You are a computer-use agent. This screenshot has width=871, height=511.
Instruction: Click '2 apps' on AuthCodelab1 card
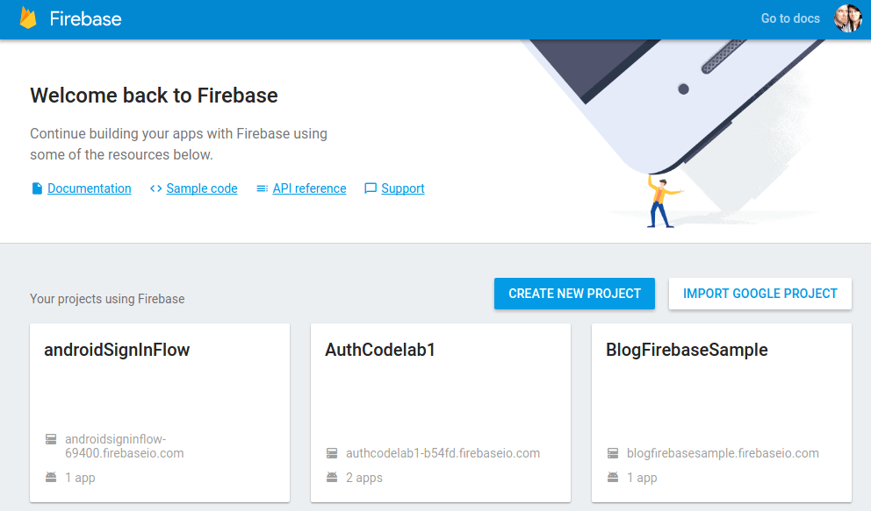pos(364,478)
